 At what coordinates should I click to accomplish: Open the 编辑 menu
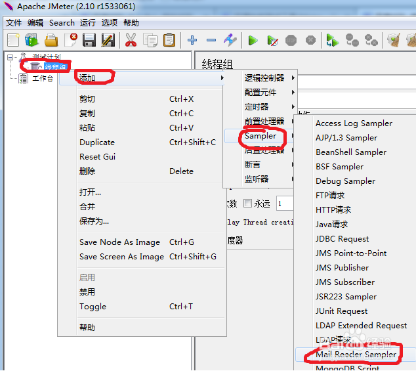click(x=35, y=23)
